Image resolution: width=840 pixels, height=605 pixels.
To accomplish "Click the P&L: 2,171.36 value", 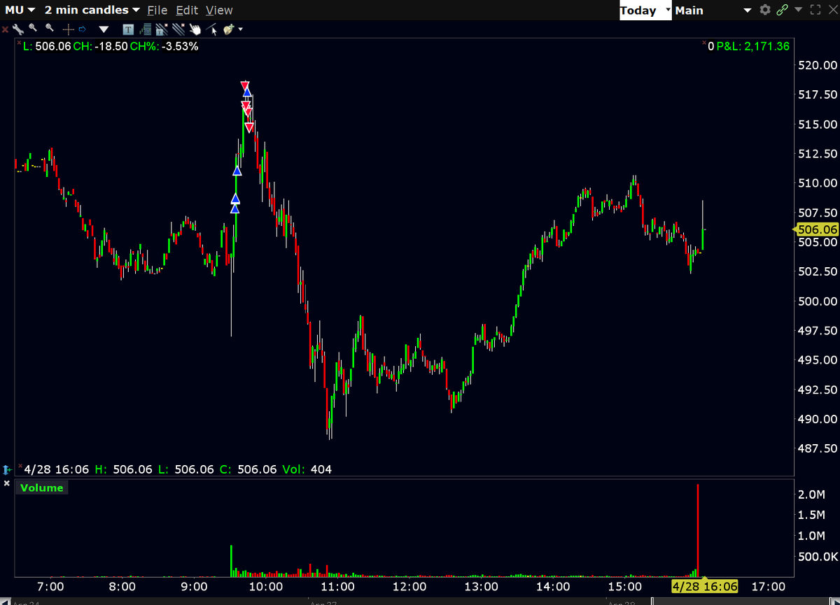I will pos(752,46).
